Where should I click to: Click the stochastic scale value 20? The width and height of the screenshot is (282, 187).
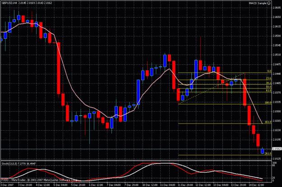(x=274, y=178)
